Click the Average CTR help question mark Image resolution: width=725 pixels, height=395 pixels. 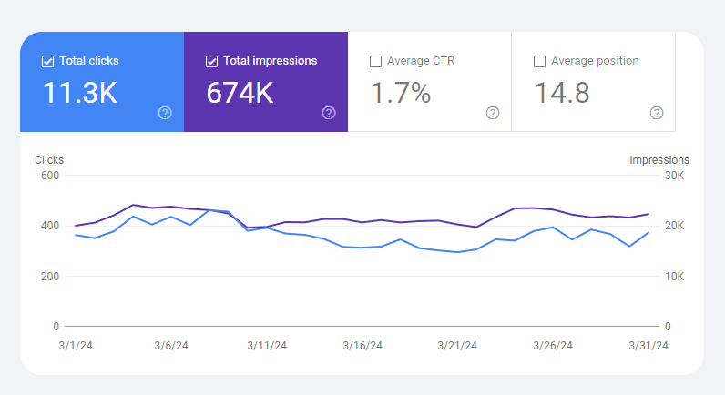[493, 113]
